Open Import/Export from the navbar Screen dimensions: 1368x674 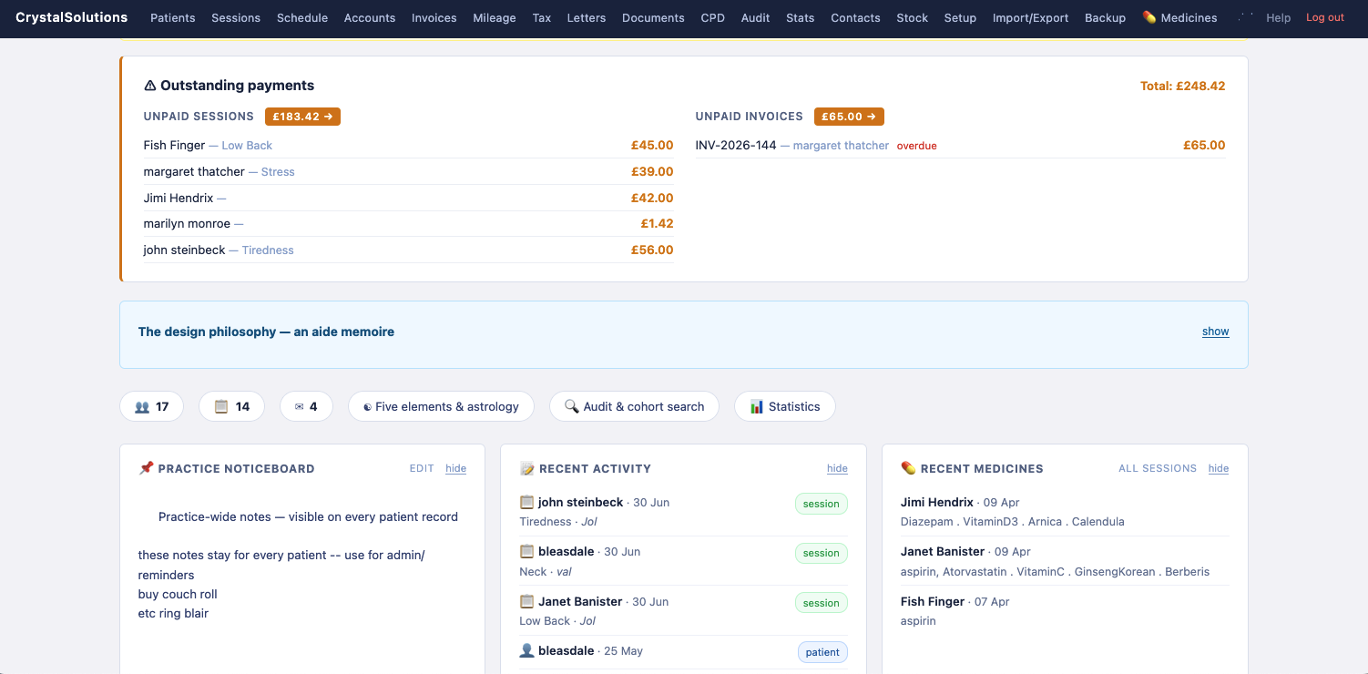1031,17
